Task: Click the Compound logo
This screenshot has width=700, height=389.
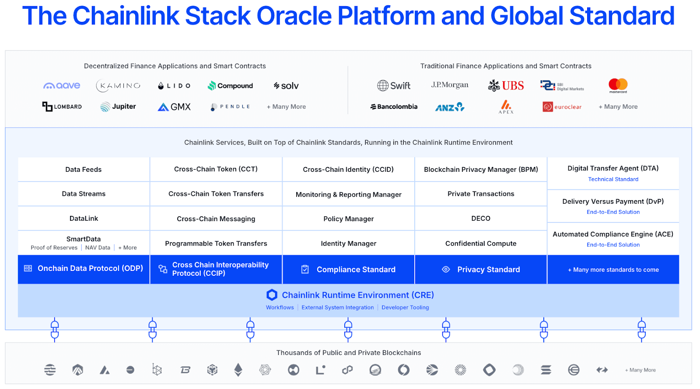Action: 230,86
